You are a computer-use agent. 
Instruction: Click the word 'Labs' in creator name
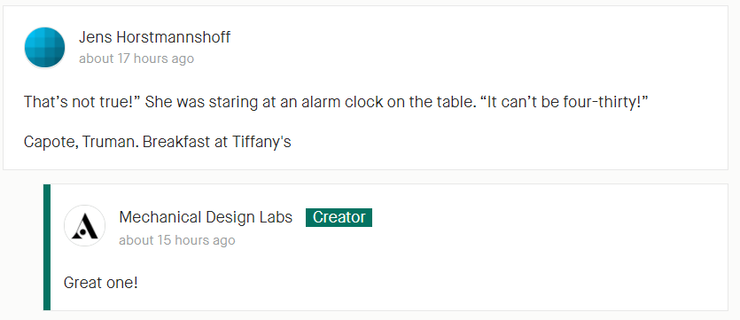[x=276, y=217]
